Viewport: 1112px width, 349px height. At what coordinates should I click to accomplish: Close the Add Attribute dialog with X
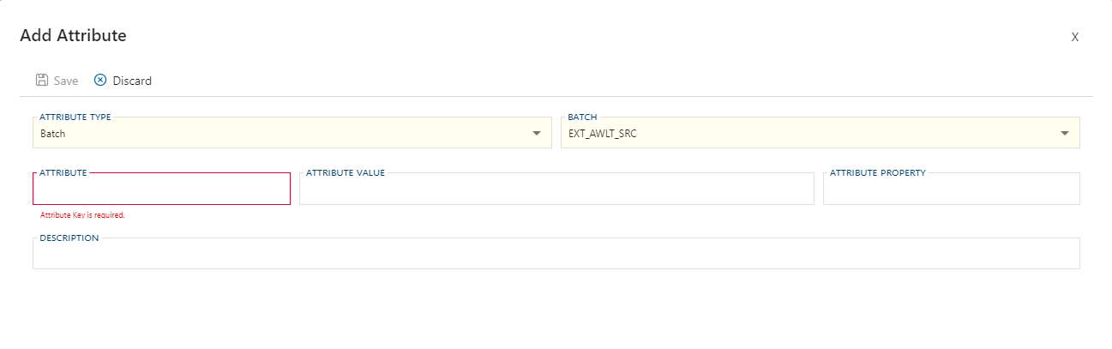click(x=1074, y=37)
